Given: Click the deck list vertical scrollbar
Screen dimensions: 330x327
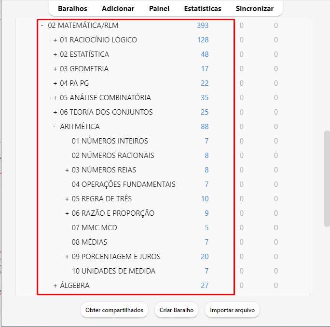Looking at the screenshot, I should coord(327,178).
